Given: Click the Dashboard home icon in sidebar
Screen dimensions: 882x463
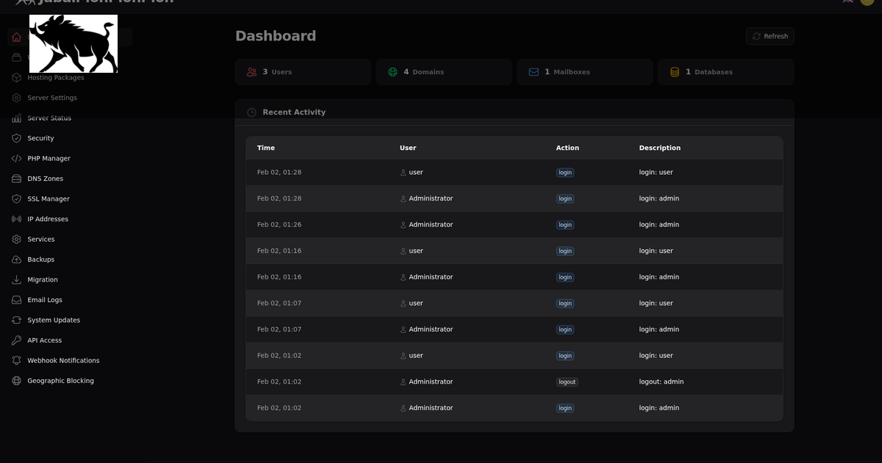Looking at the screenshot, I should 16,37.
